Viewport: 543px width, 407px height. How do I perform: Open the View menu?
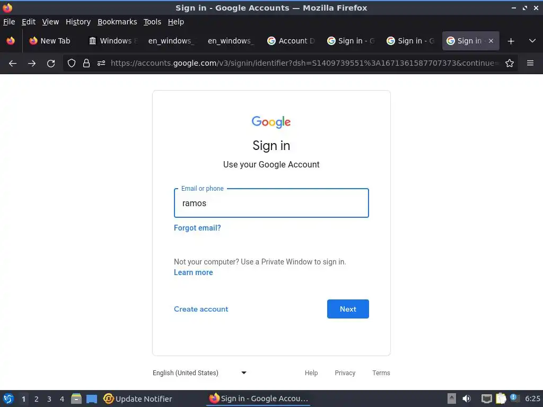point(50,22)
